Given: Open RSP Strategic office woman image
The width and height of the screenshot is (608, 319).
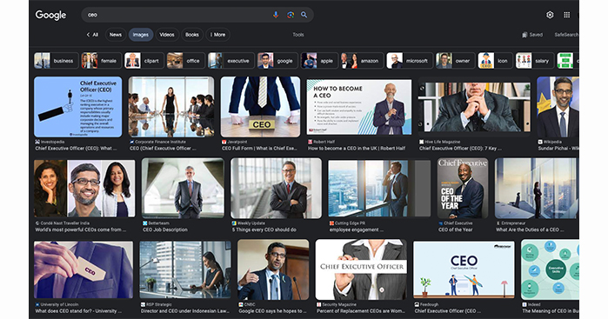Looking at the screenshot, I should (185, 269).
